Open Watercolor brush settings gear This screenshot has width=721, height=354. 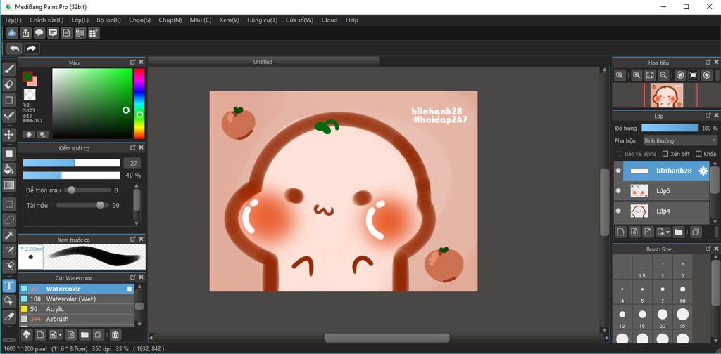coord(130,289)
